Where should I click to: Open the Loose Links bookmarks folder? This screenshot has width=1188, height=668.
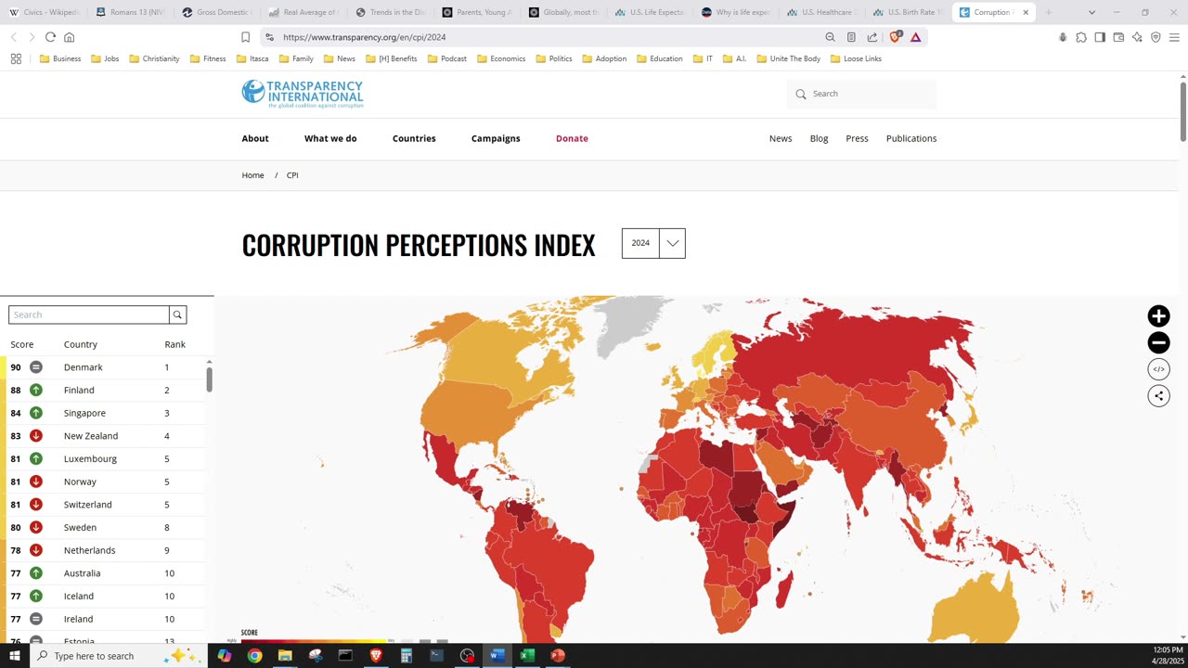pos(856,58)
